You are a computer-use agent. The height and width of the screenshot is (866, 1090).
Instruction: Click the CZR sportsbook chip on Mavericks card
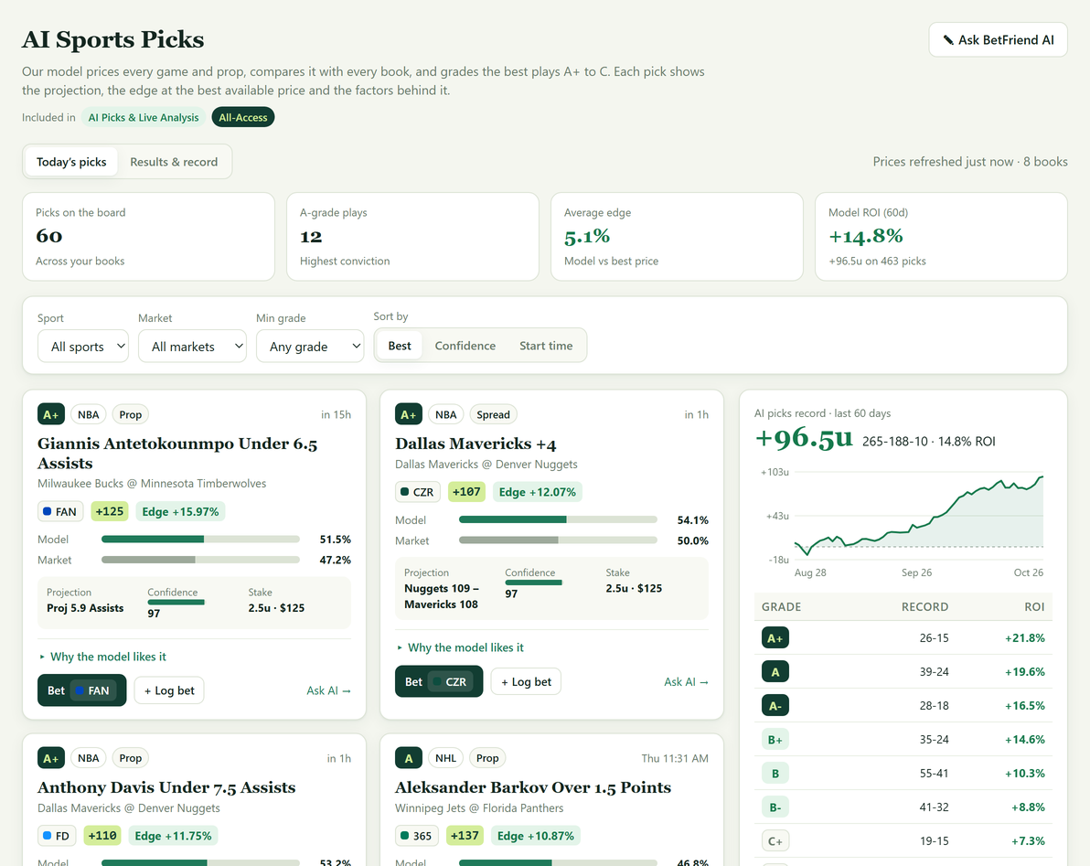click(418, 492)
